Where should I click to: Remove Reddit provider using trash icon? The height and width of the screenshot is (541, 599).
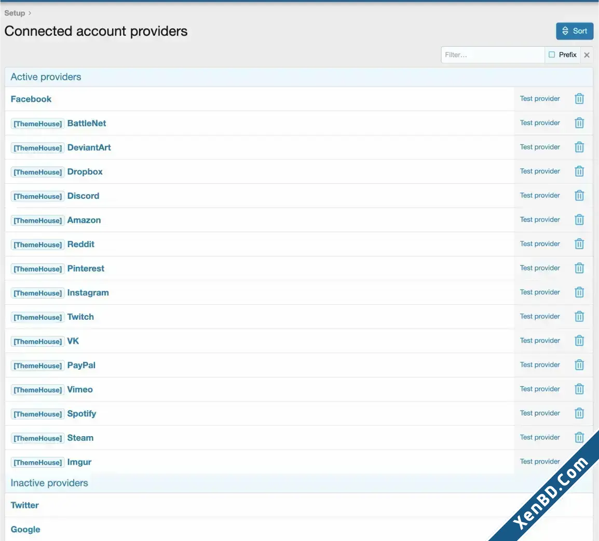(579, 244)
